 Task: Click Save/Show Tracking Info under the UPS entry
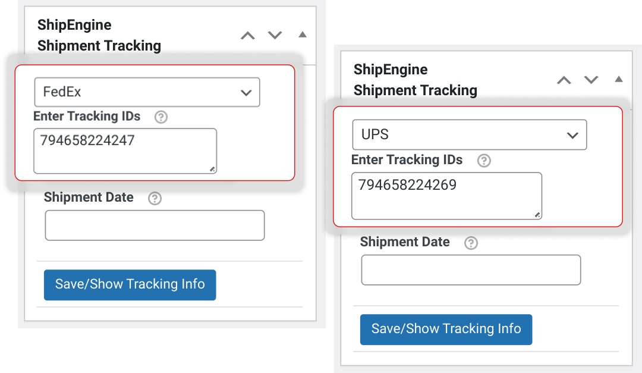[x=446, y=330]
